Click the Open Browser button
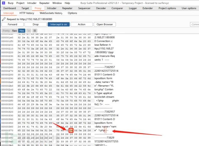The height and width of the screenshot is (146, 199). point(105,24)
